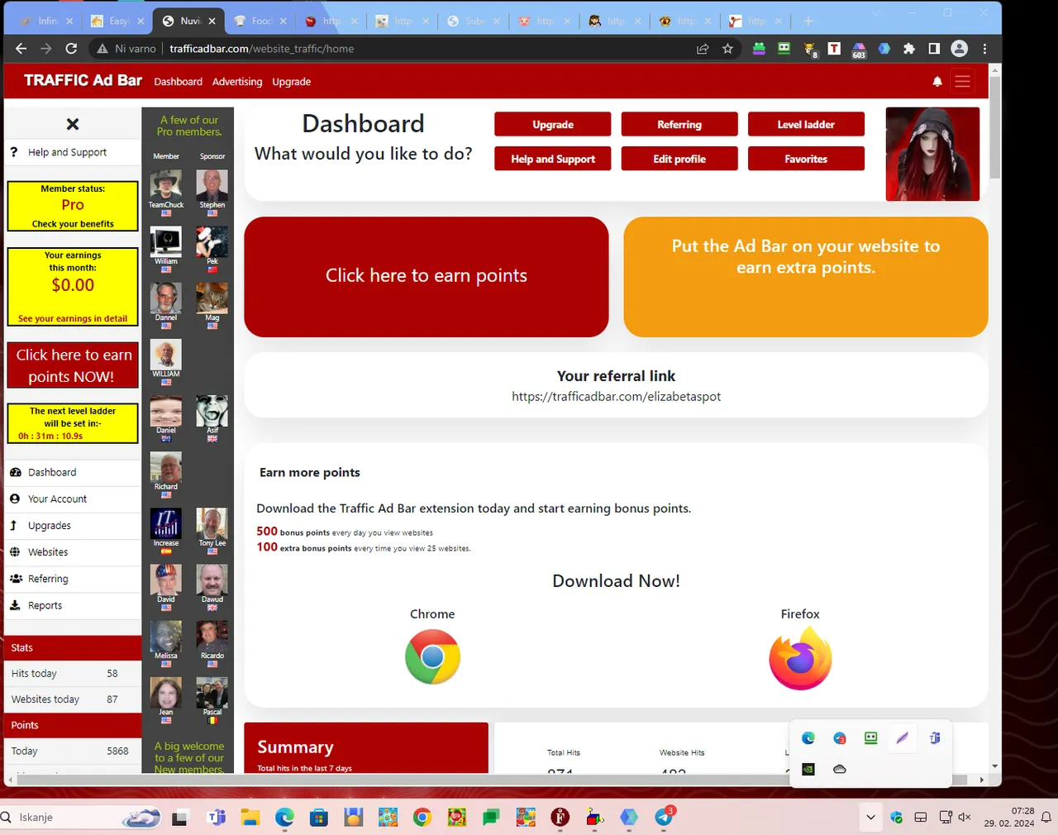This screenshot has height=835, width=1058.
Task: Click the Firefox extension download icon
Action: [800, 657]
